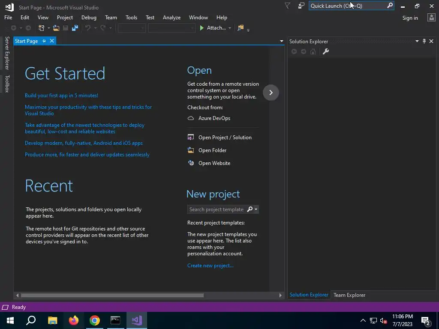
Task: Open the document tabs list dropdown
Action: point(281,41)
